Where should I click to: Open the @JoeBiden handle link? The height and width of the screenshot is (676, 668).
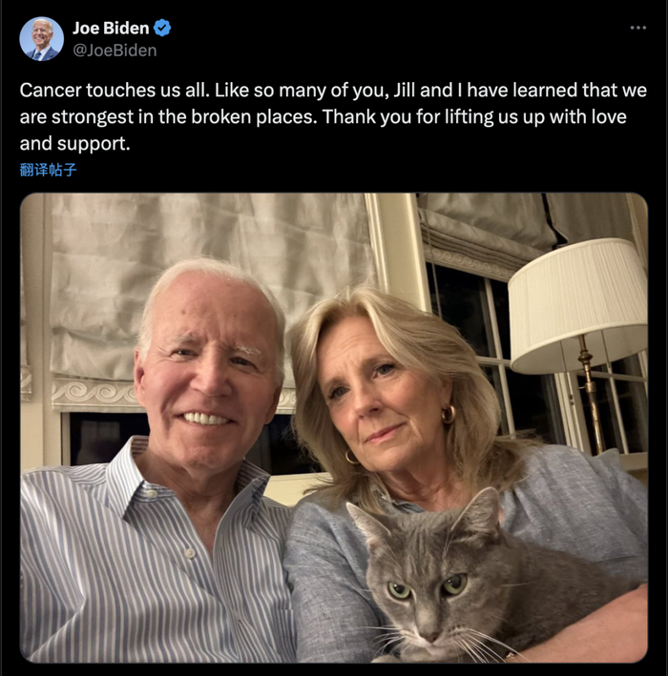[115, 50]
